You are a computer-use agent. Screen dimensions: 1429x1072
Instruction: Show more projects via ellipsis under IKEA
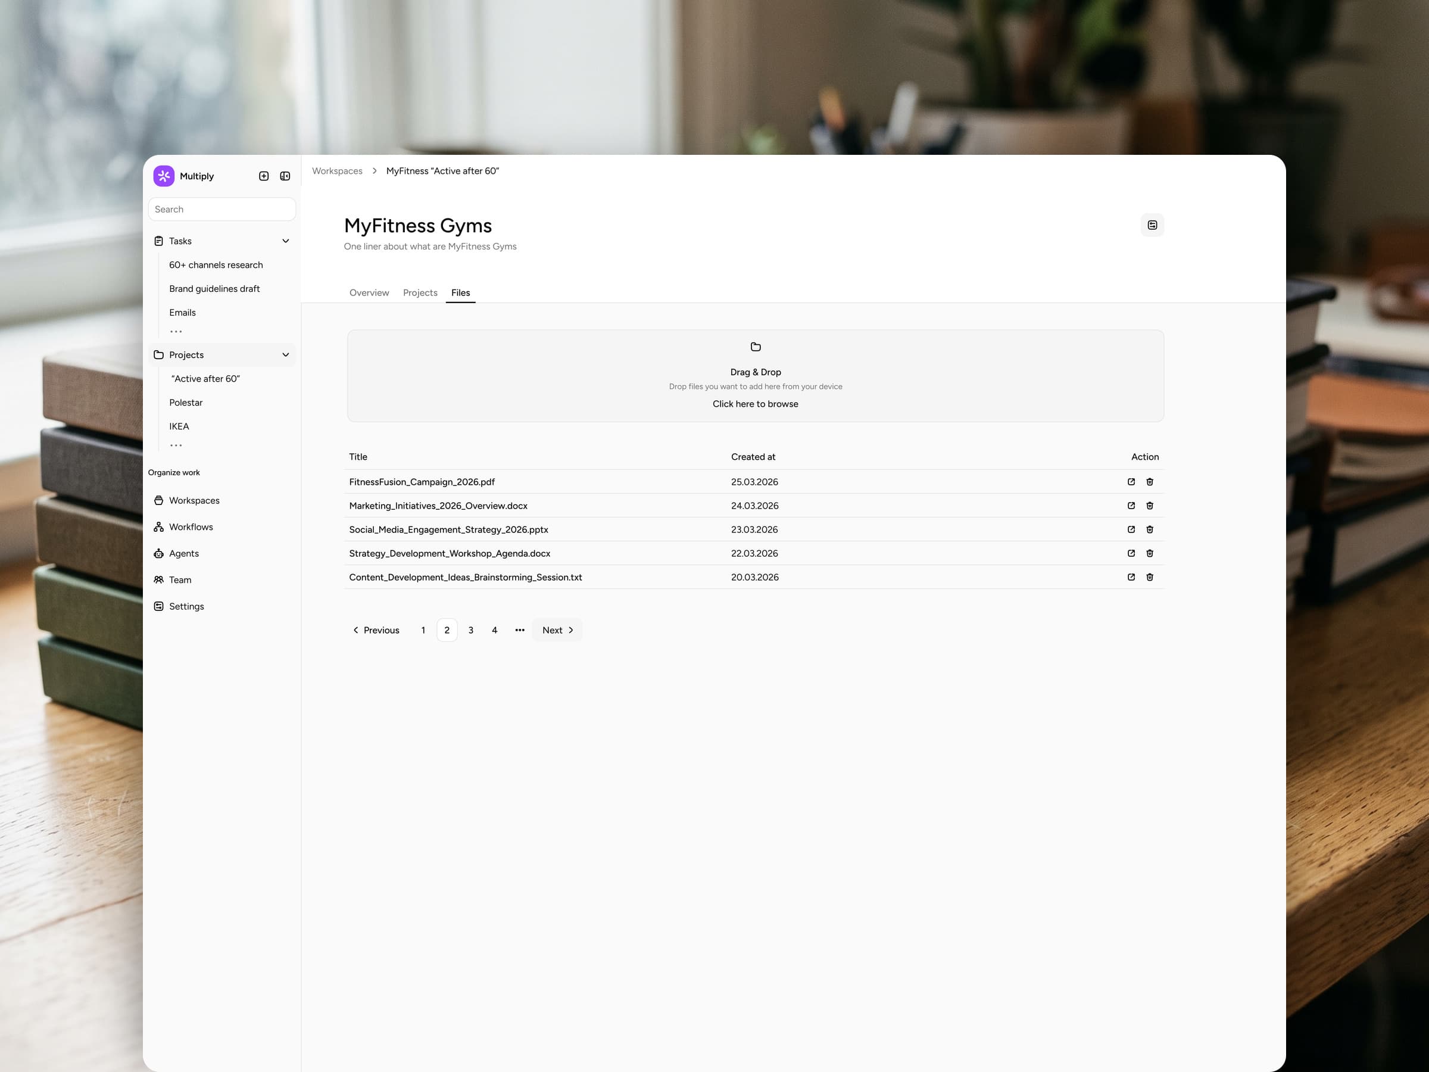[176, 445]
